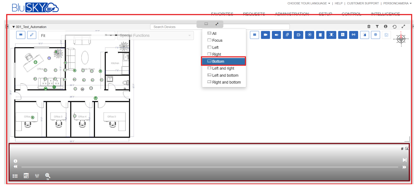
Task: Open the timeline list view icon
Action: tap(15, 176)
